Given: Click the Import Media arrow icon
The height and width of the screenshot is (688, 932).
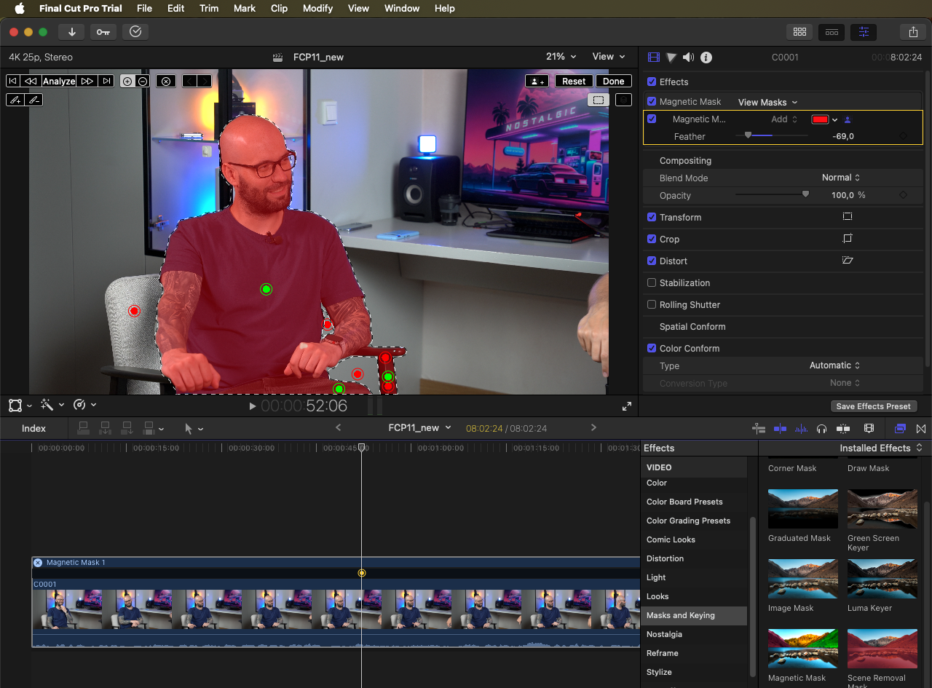Looking at the screenshot, I should [71, 32].
